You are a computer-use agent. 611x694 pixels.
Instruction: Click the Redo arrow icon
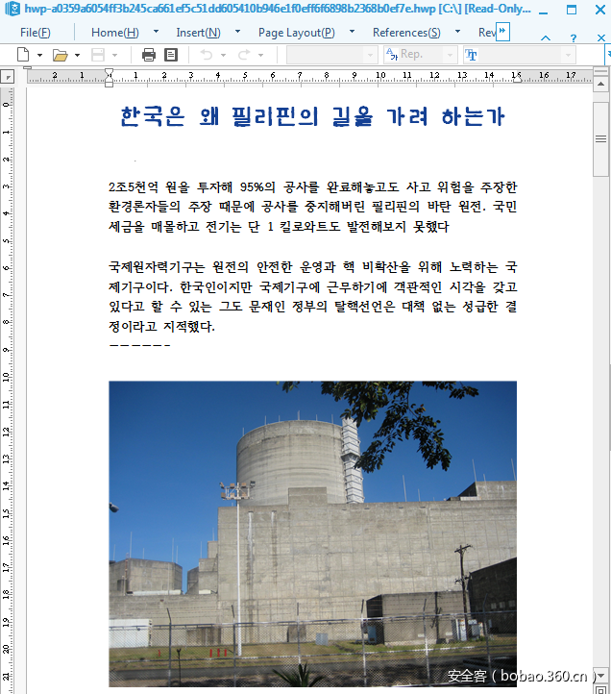pos(244,55)
